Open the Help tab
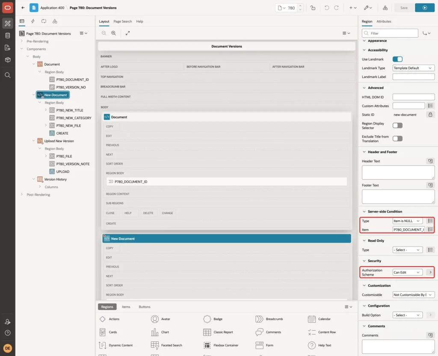438x356 pixels. [139, 21]
